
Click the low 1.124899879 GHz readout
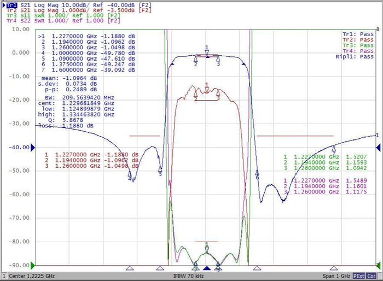tap(78, 109)
